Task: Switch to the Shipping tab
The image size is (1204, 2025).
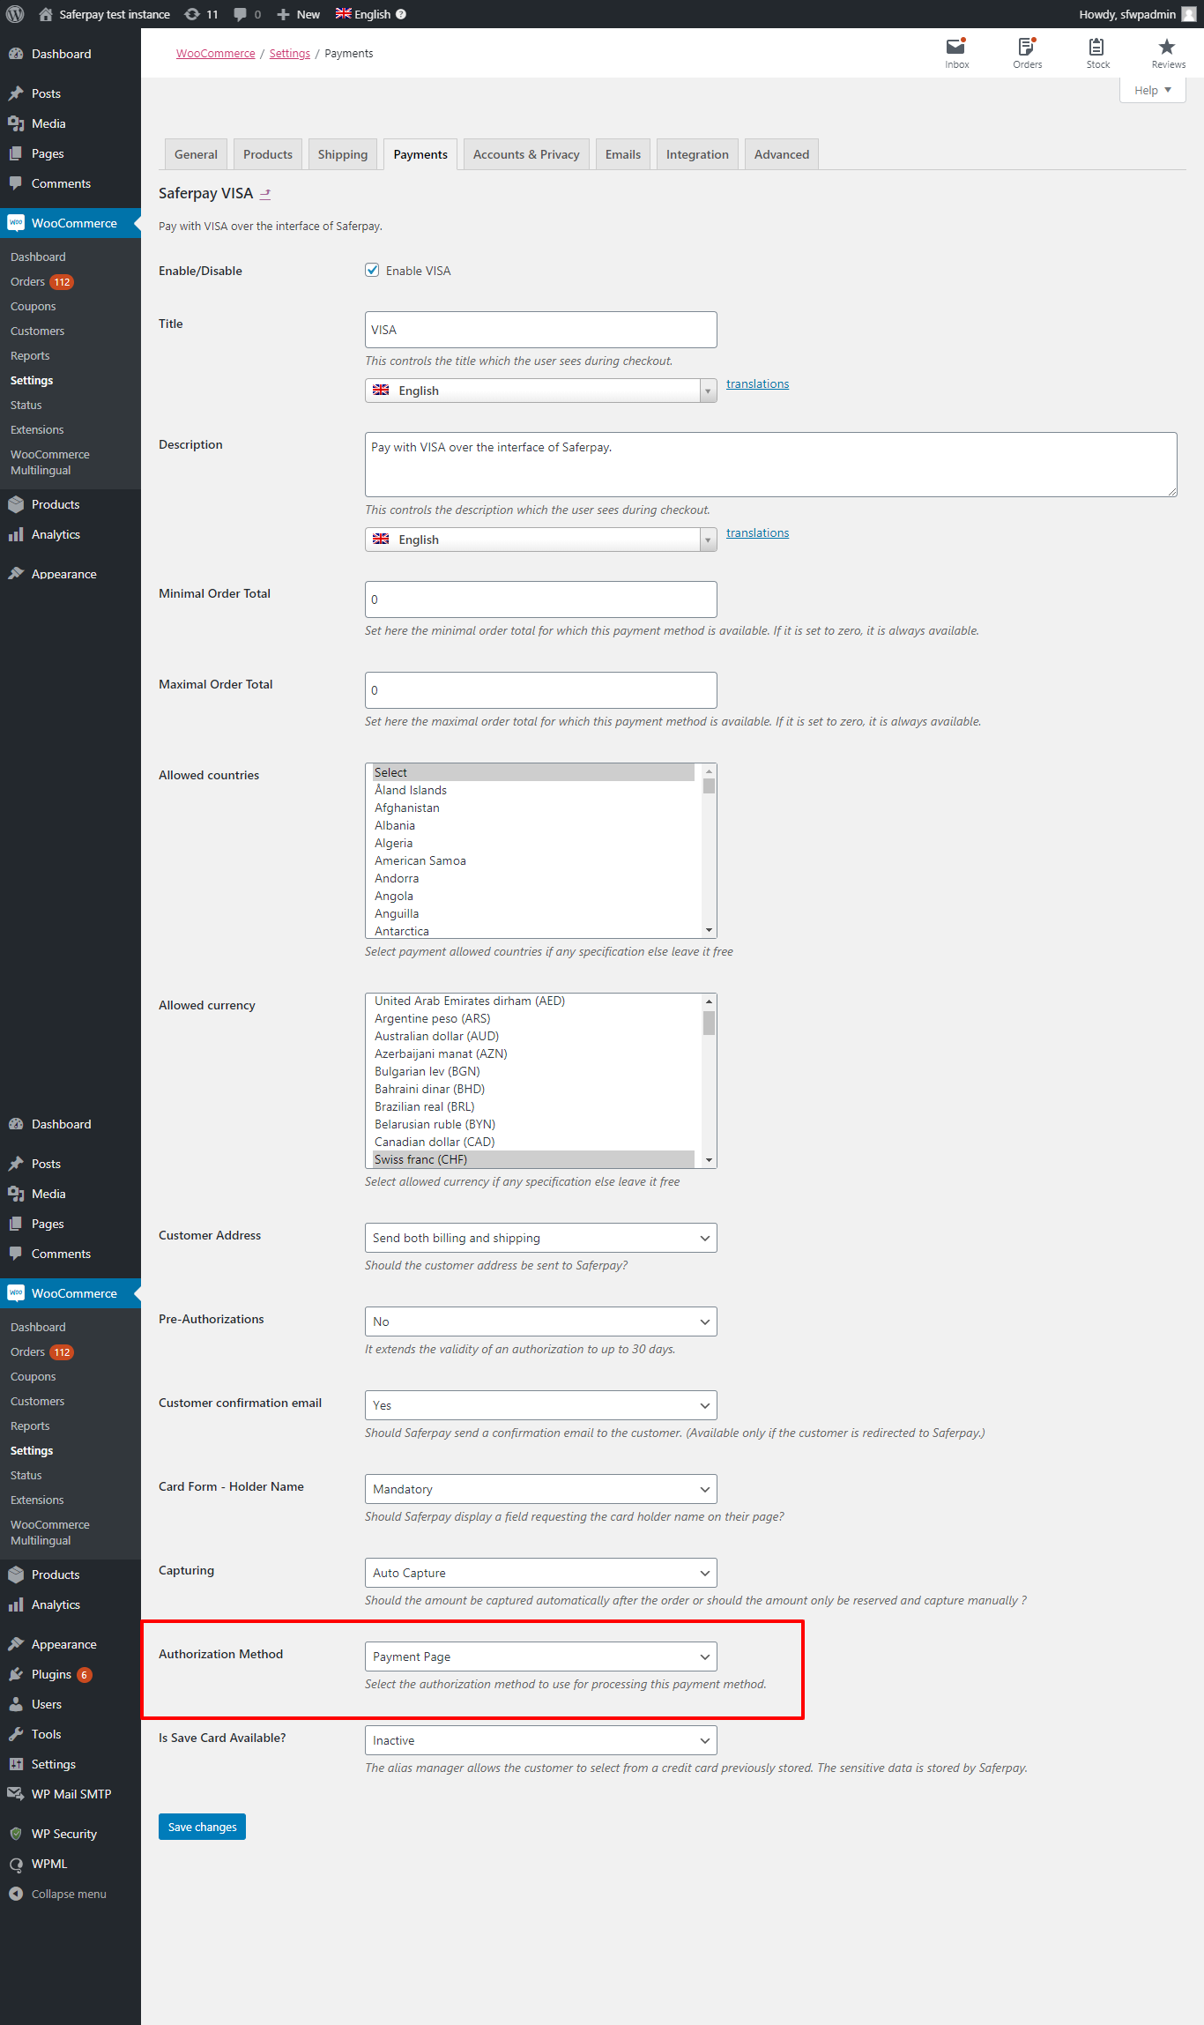Action: 342,154
